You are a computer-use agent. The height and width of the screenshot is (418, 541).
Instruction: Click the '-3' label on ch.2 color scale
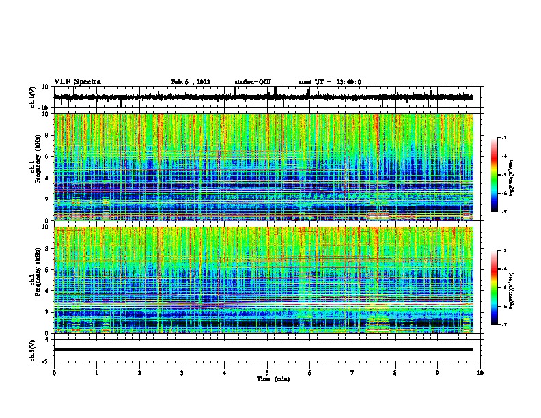click(x=503, y=251)
